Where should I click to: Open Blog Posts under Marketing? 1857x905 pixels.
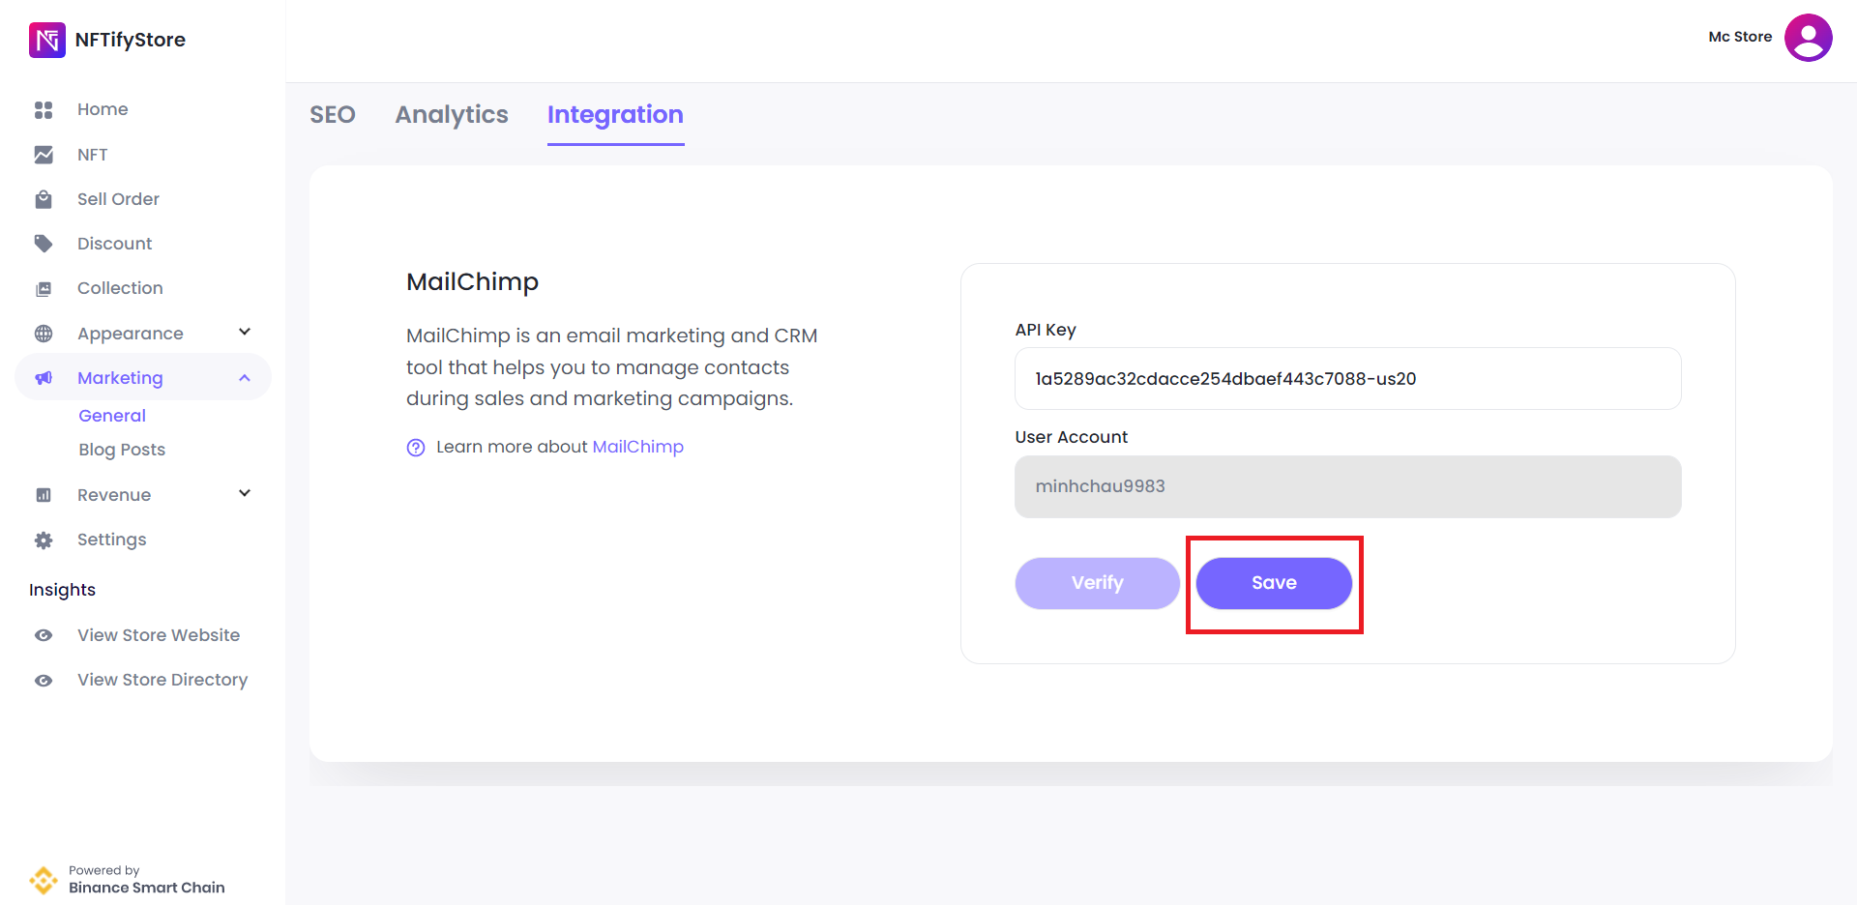pos(122,450)
